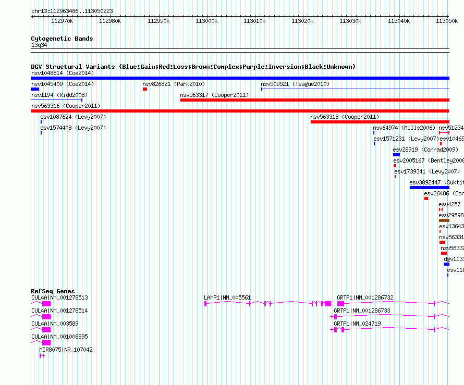This screenshot has width=464, height=385.
Task: Click the nsv1048814 (Coe2014) blue gain bar
Action: pos(240,78)
